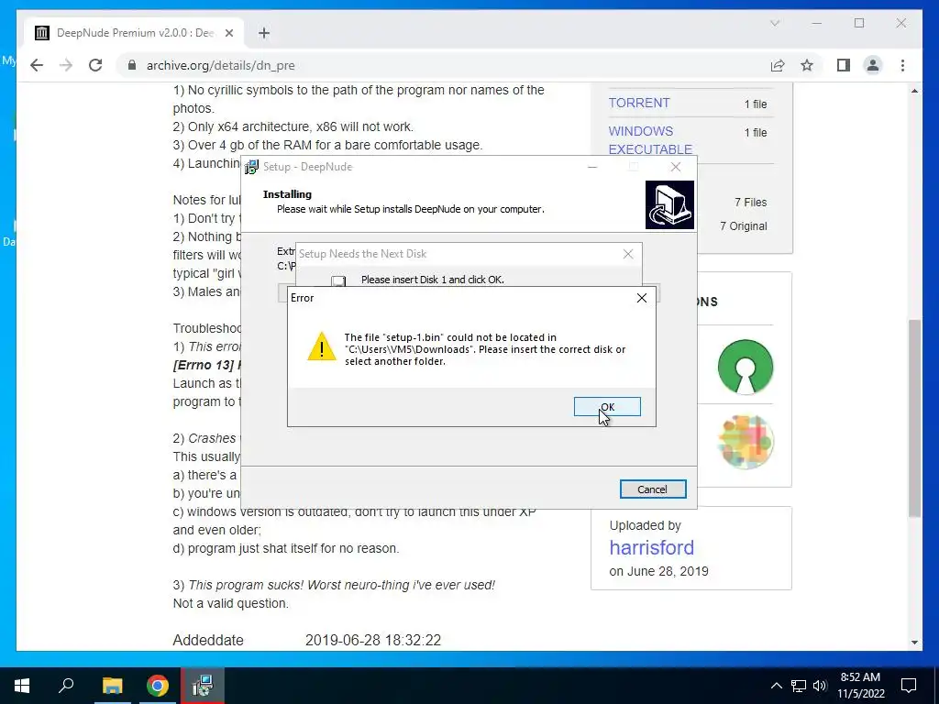
Task: Click the 7 Original link
Action: pos(743,226)
